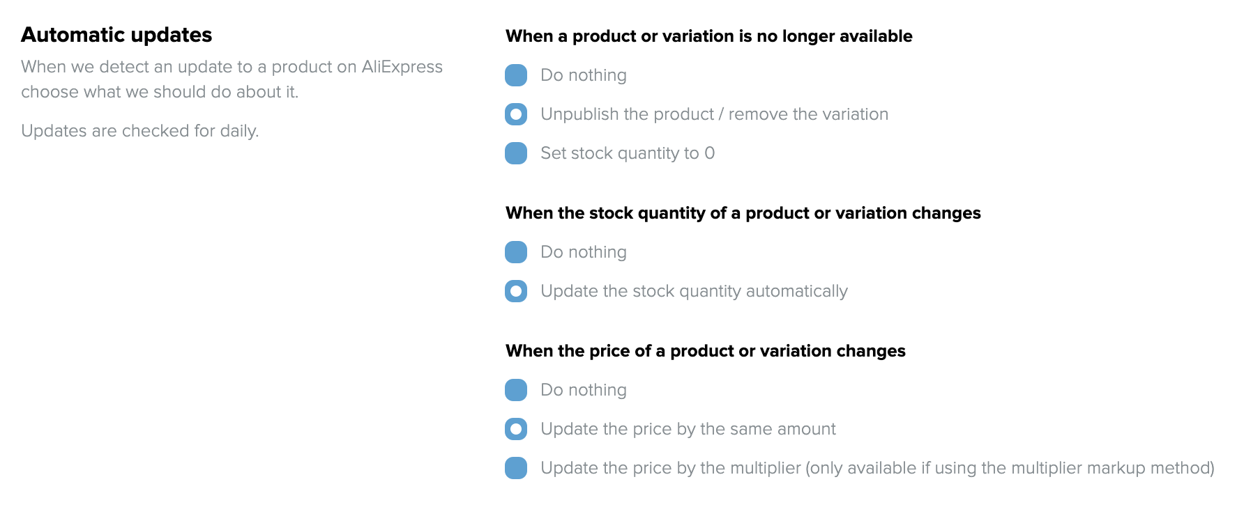Select Update the price by multiplier radio

click(x=516, y=468)
